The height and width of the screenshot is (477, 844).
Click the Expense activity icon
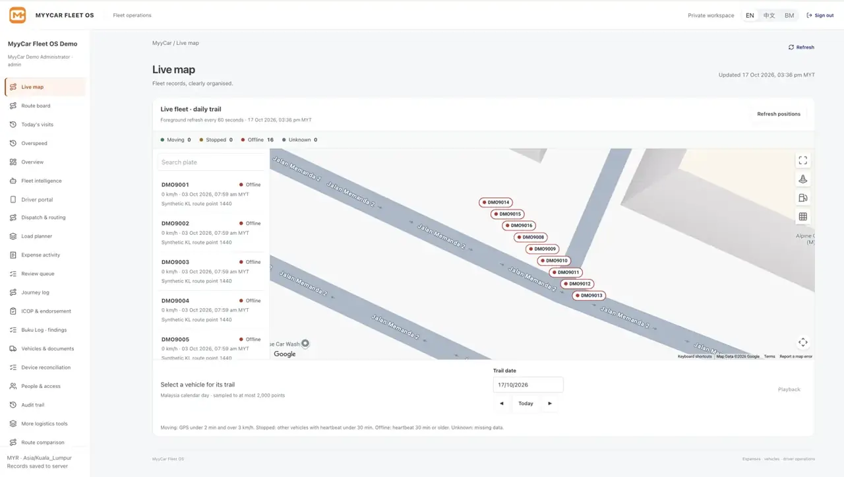click(13, 255)
